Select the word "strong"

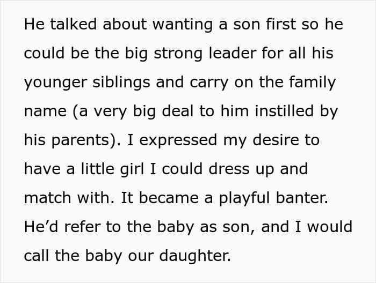(178, 54)
